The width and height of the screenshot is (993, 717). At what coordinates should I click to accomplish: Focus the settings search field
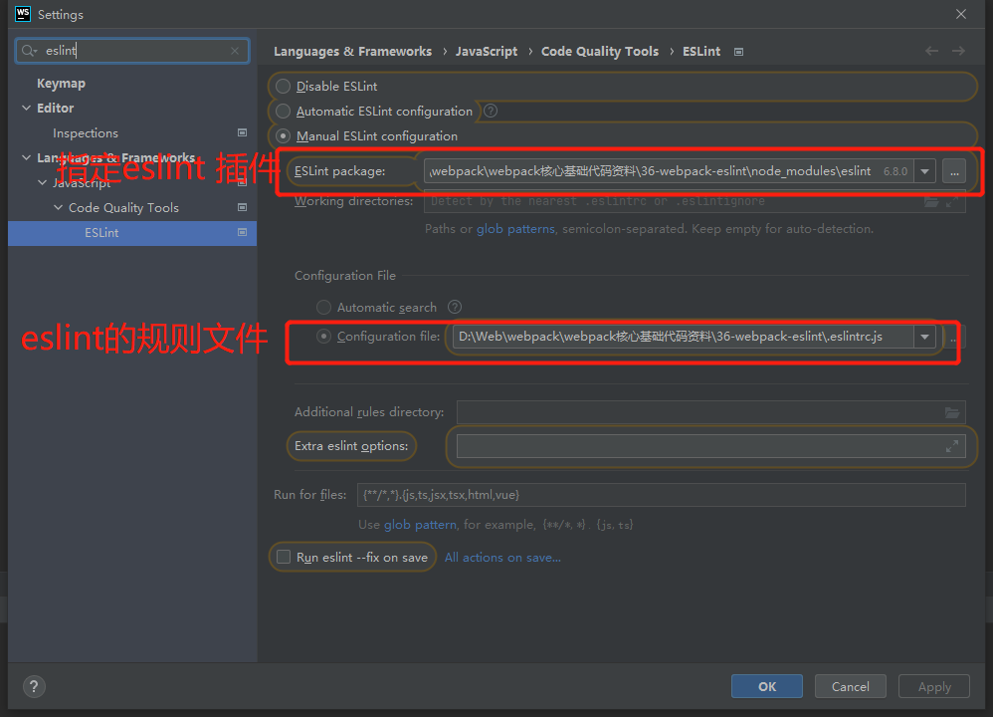point(132,51)
